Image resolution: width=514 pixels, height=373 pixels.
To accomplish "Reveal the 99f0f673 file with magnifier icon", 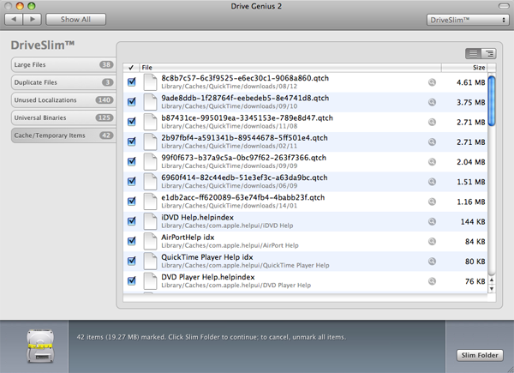I will click(x=432, y=162).
